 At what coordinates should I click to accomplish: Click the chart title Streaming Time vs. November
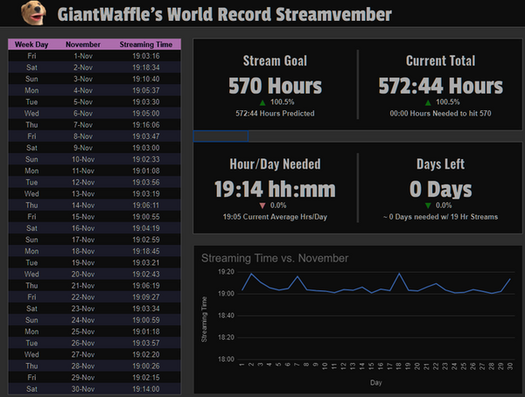point(275,258)
